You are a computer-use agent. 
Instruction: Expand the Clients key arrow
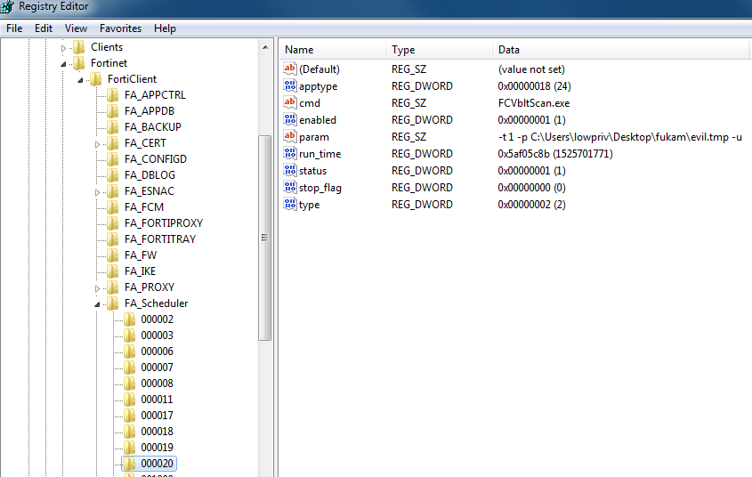(63, 47)
